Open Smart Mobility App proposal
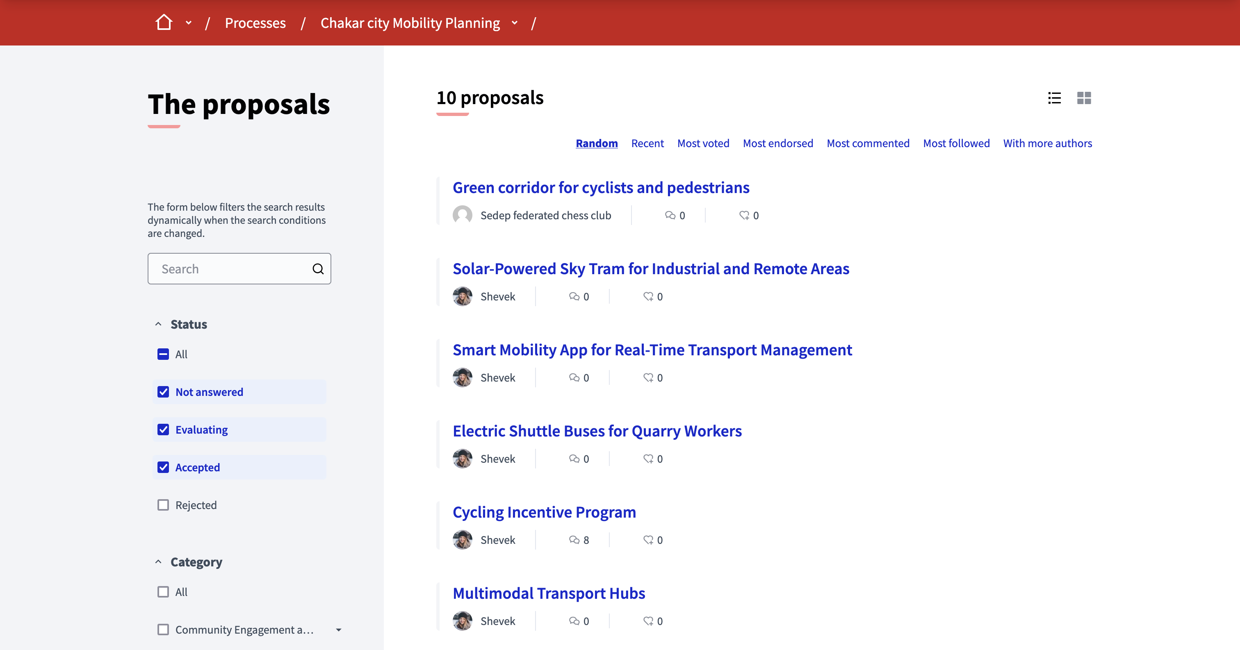The image size is (1240, 650). 652,350
